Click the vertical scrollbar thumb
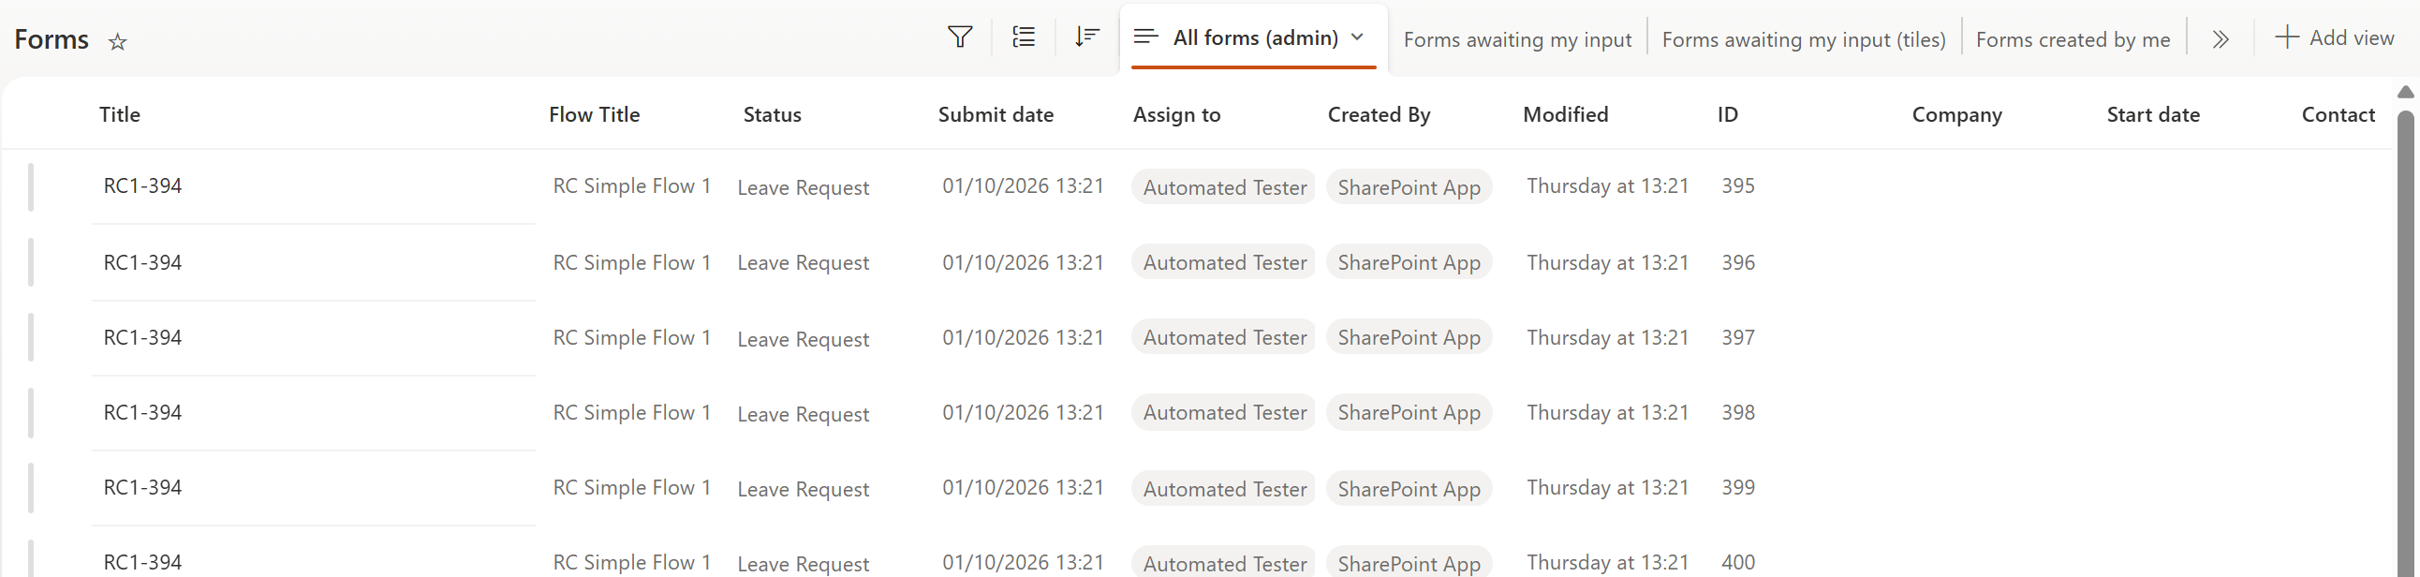Screen dimensions: 2420x577 [2406, 343]
